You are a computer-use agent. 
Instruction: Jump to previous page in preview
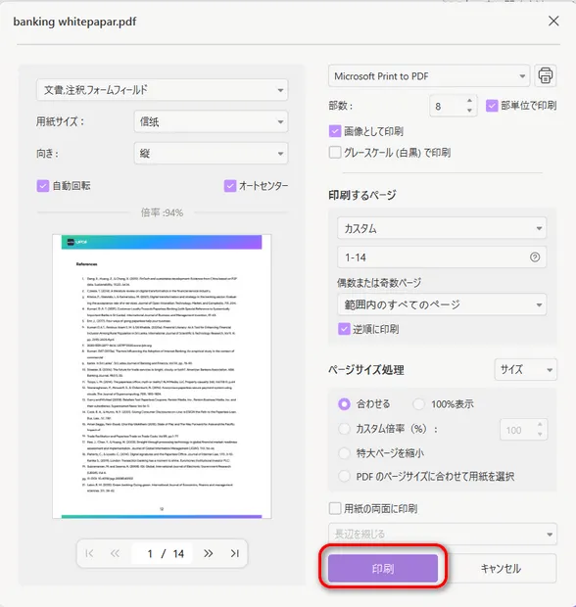115,553
